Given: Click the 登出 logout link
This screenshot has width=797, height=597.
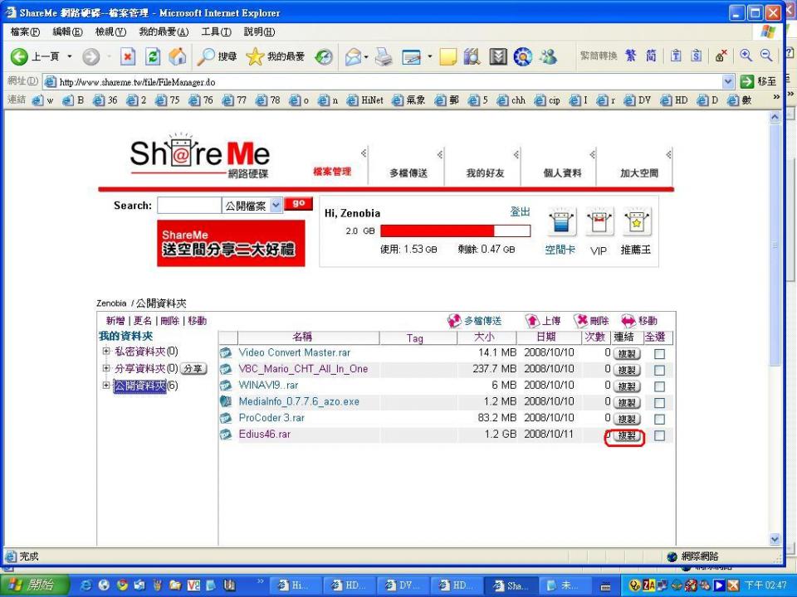Looking at the screenshot, I should tap(520, 211).
